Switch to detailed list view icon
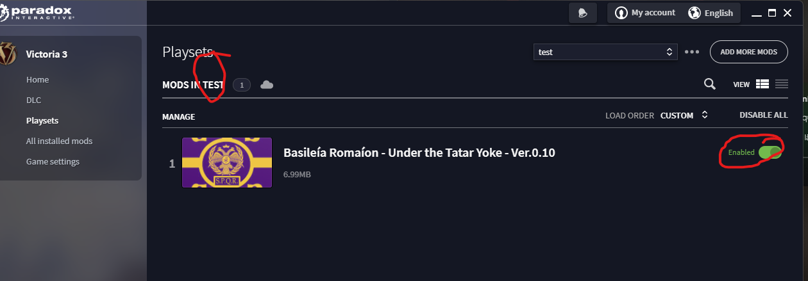Viewport: 808px width, 281px height. pos(762,84)
